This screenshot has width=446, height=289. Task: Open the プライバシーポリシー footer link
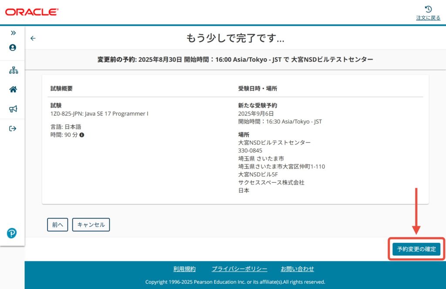[239, 269]
